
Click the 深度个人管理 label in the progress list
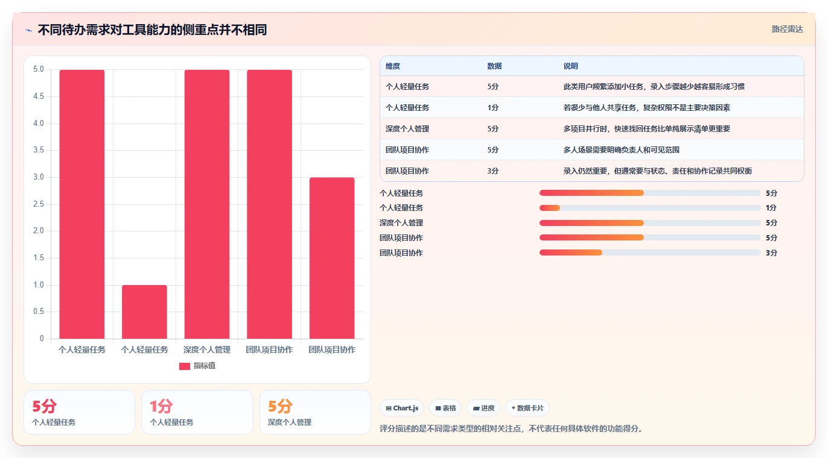tap(401, 223)
